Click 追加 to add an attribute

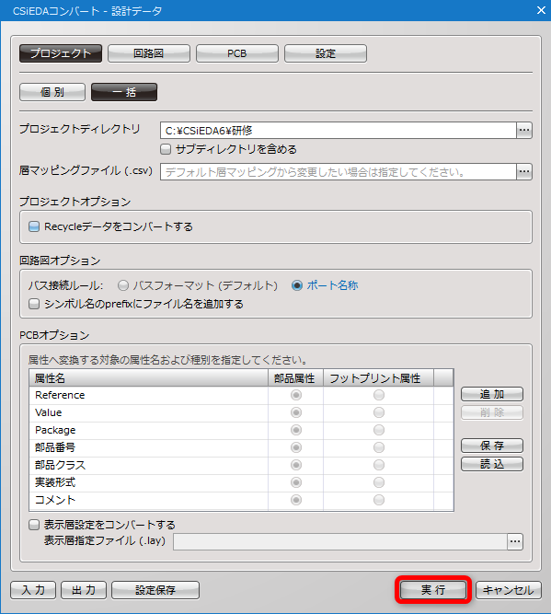(x=492, y=394)
